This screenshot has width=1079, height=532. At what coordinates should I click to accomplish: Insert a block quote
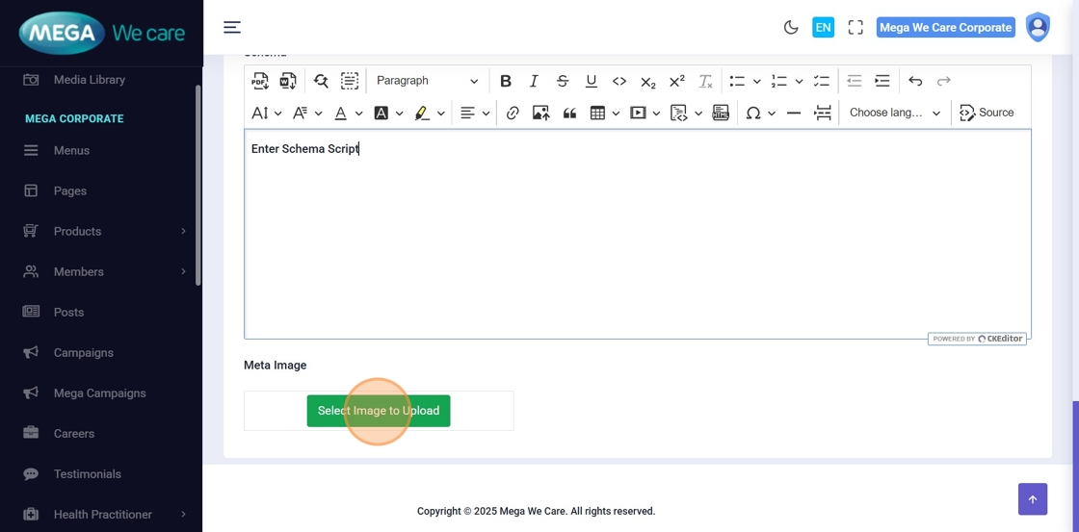point(569,114)
